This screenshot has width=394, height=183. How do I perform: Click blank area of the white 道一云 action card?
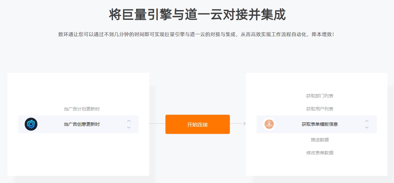pos(317,166)
